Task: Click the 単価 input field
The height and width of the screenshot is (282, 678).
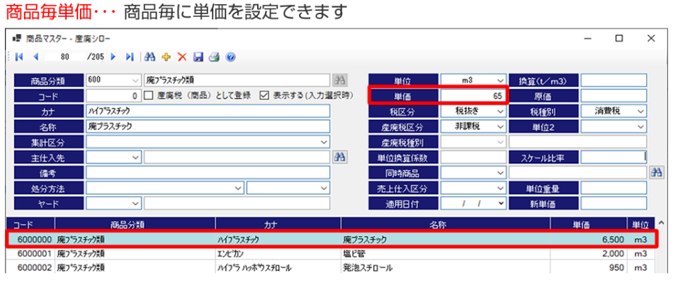Action: click(x=473, y=96)
